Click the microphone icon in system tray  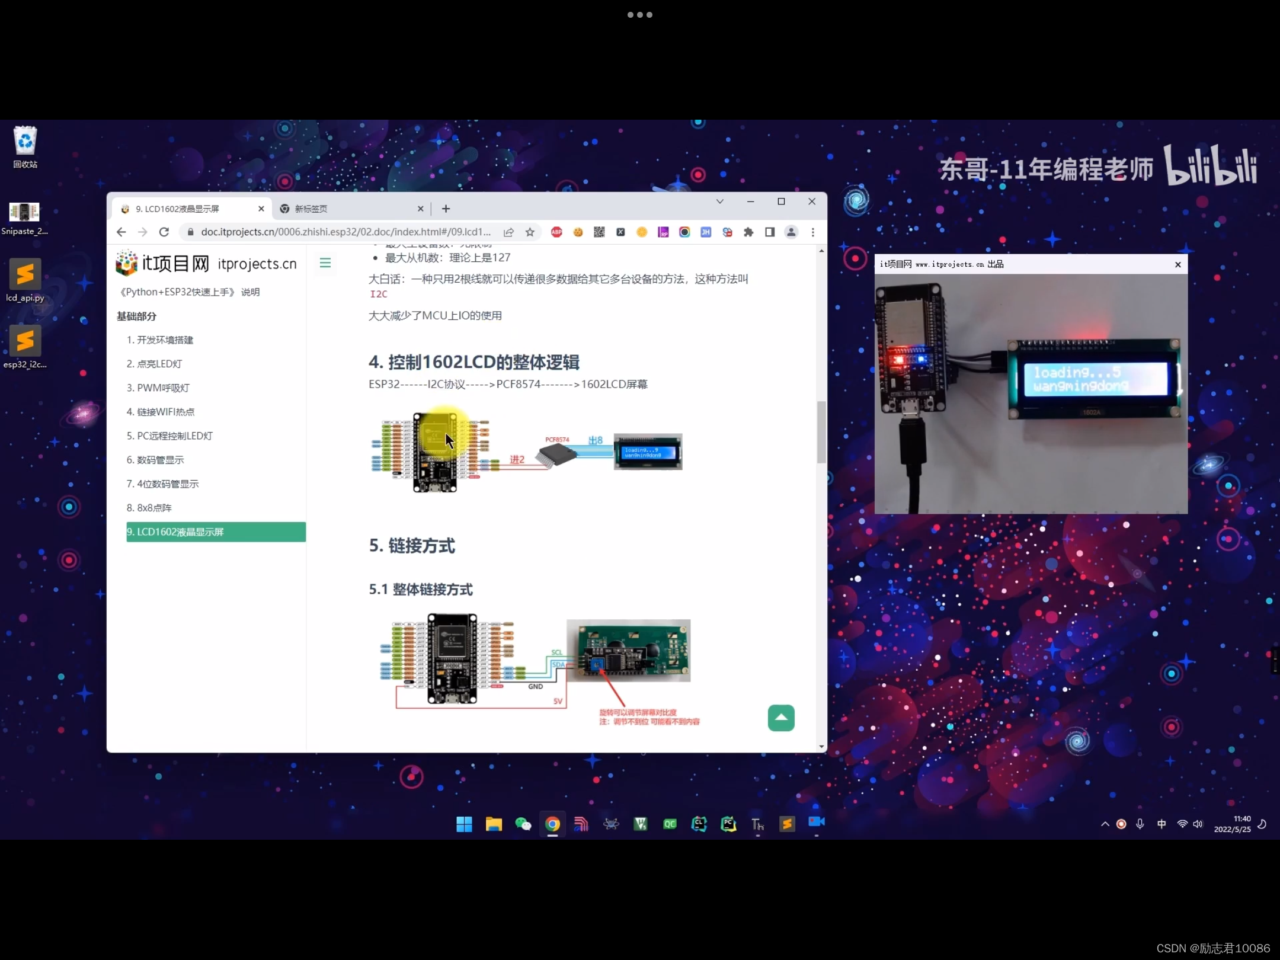[1140, 824]
